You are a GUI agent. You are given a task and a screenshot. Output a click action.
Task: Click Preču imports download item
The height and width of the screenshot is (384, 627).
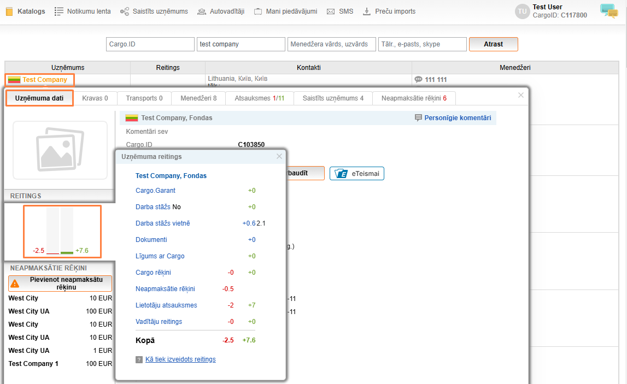coord(389,11)
